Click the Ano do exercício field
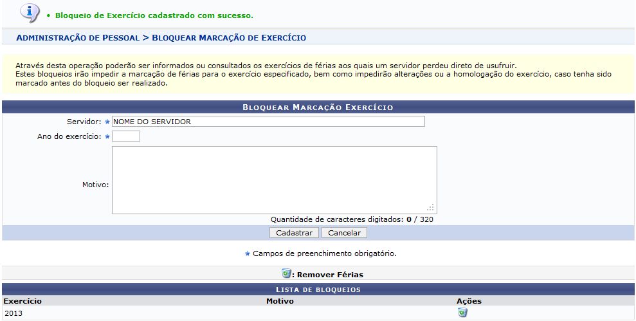This screenshot has width=636, height=321. [126, 136]
